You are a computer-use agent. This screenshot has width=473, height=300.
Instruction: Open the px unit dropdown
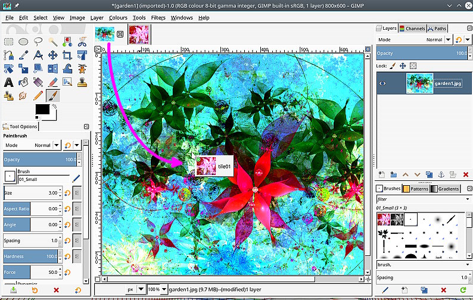[135, 289]
